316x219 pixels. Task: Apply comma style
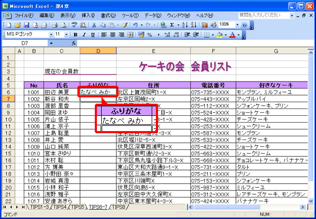159,35
